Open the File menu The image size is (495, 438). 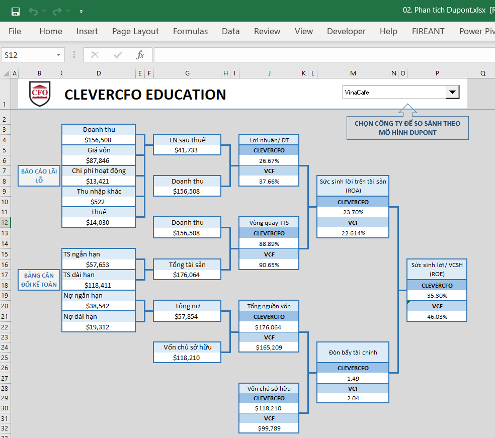(x=15, y=31)
